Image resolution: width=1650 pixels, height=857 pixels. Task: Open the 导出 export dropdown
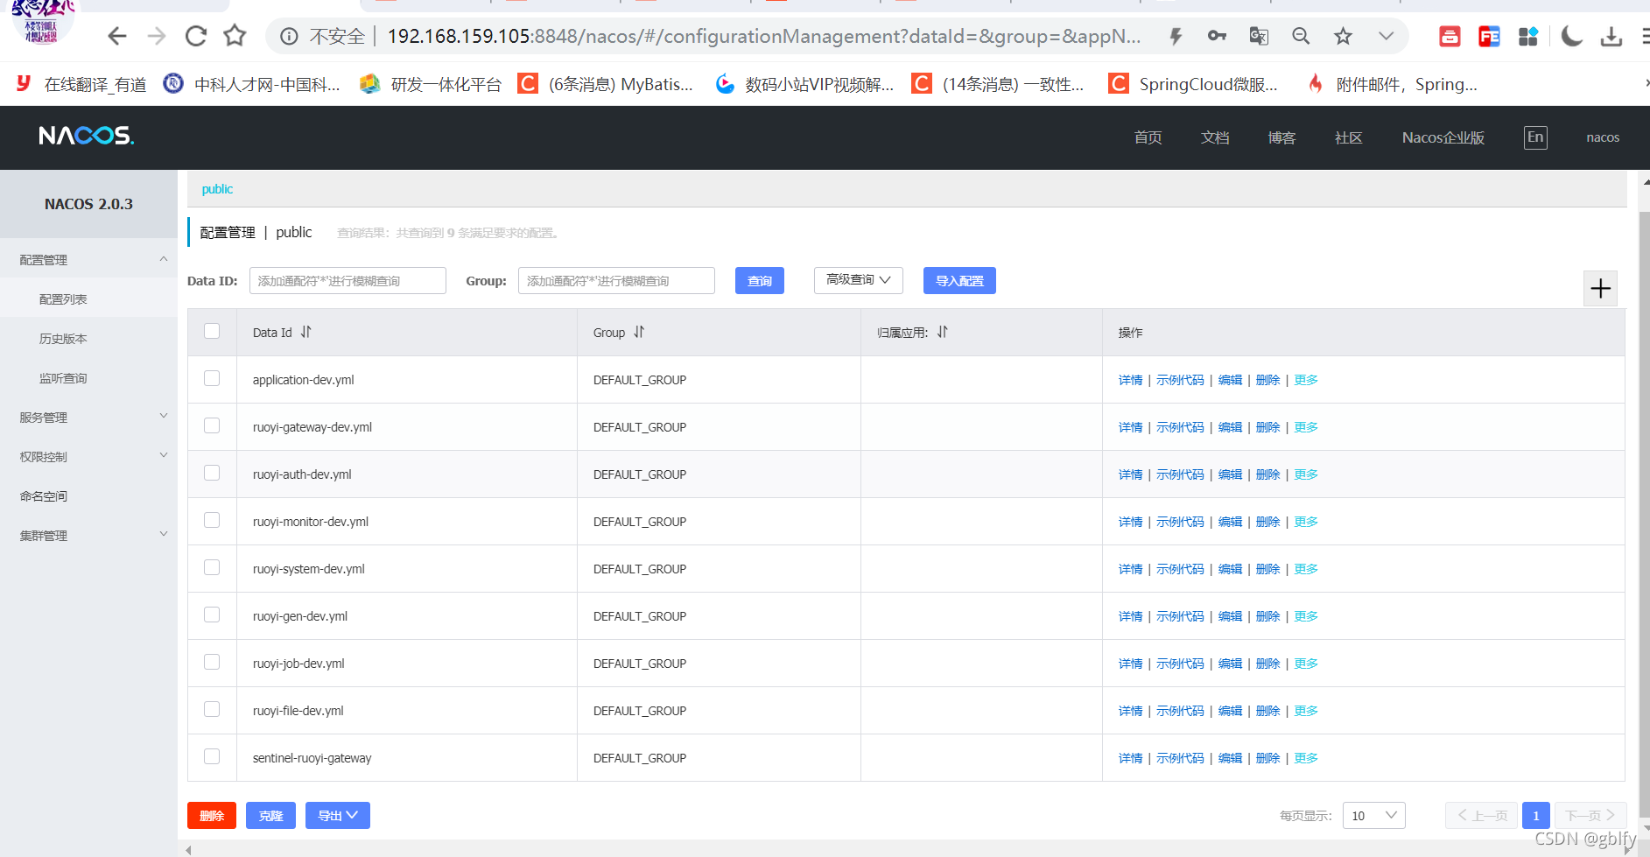click(x=338, y=816)
